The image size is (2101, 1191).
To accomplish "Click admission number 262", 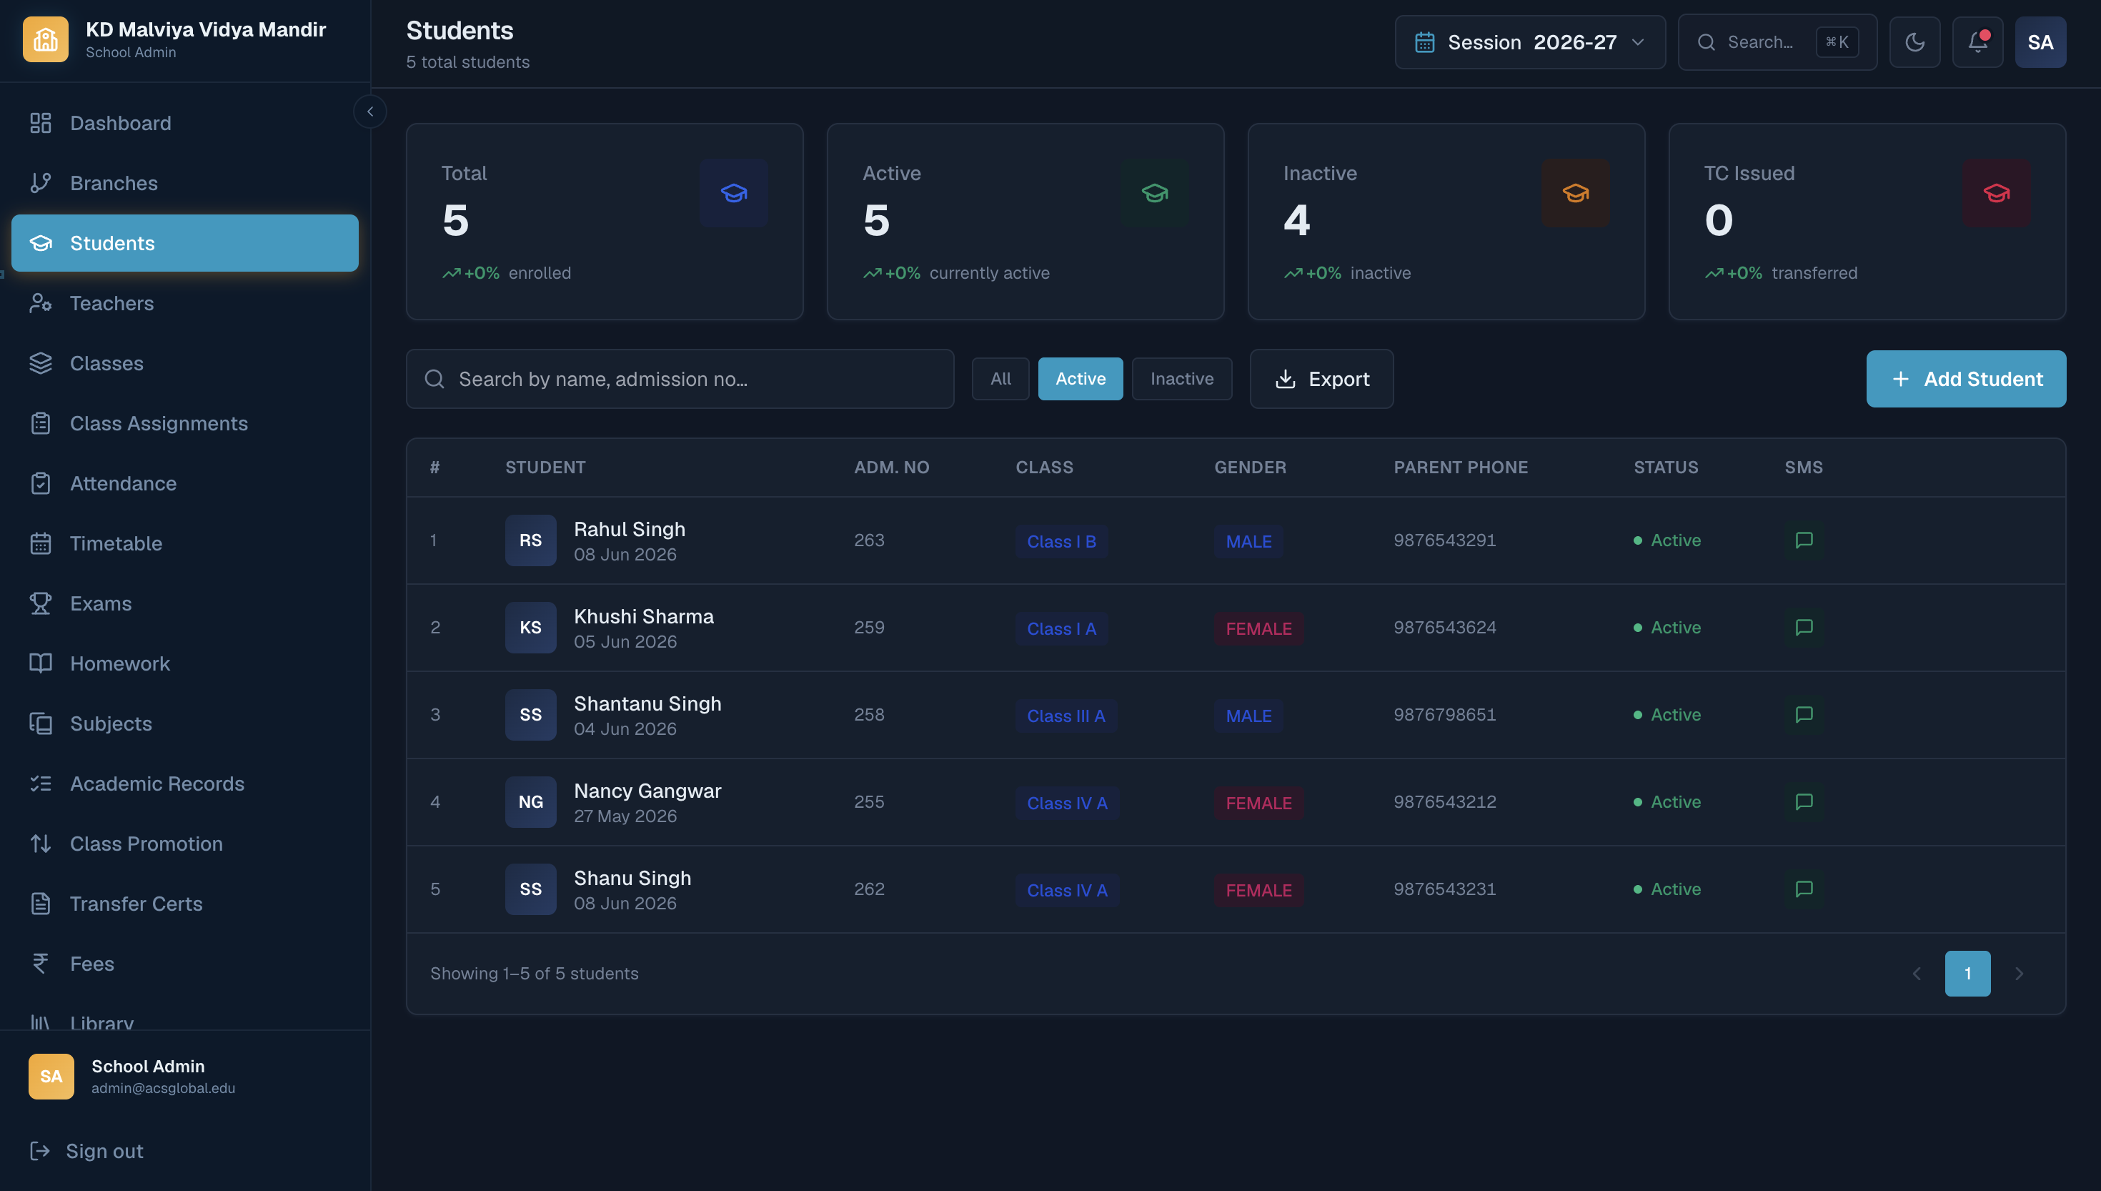I will (869, 889).
